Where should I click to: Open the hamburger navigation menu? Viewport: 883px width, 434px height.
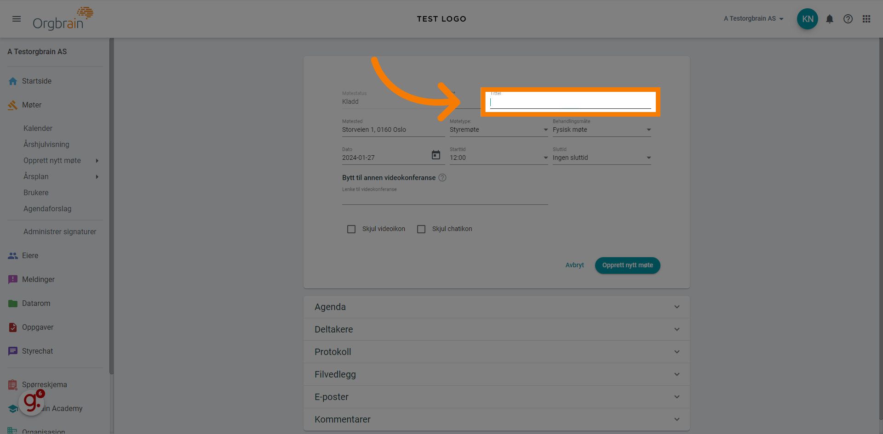point(17,19)
